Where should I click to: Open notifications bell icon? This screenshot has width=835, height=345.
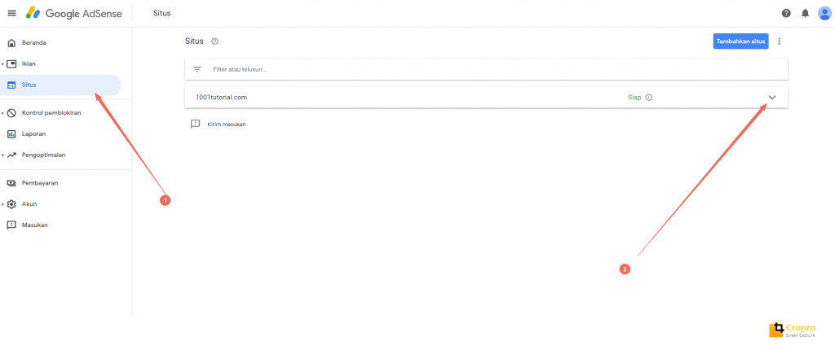[x=805, y=13]
